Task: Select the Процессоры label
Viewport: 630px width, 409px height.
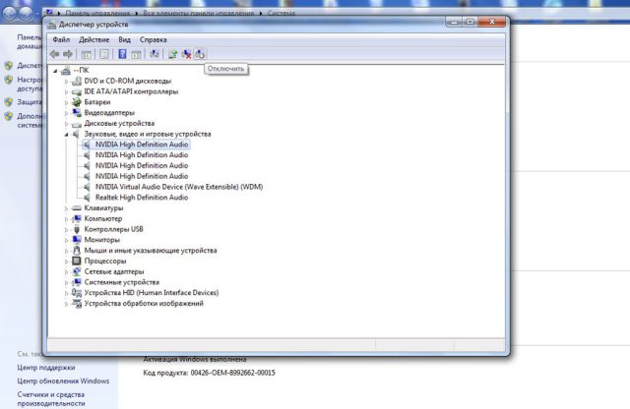Action: tap(105, 261)
